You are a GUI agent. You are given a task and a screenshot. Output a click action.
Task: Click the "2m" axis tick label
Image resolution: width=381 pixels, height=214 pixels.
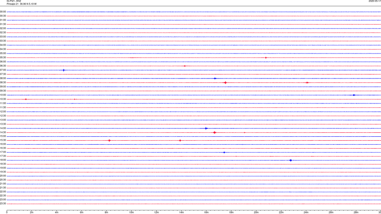click(32, 212)
